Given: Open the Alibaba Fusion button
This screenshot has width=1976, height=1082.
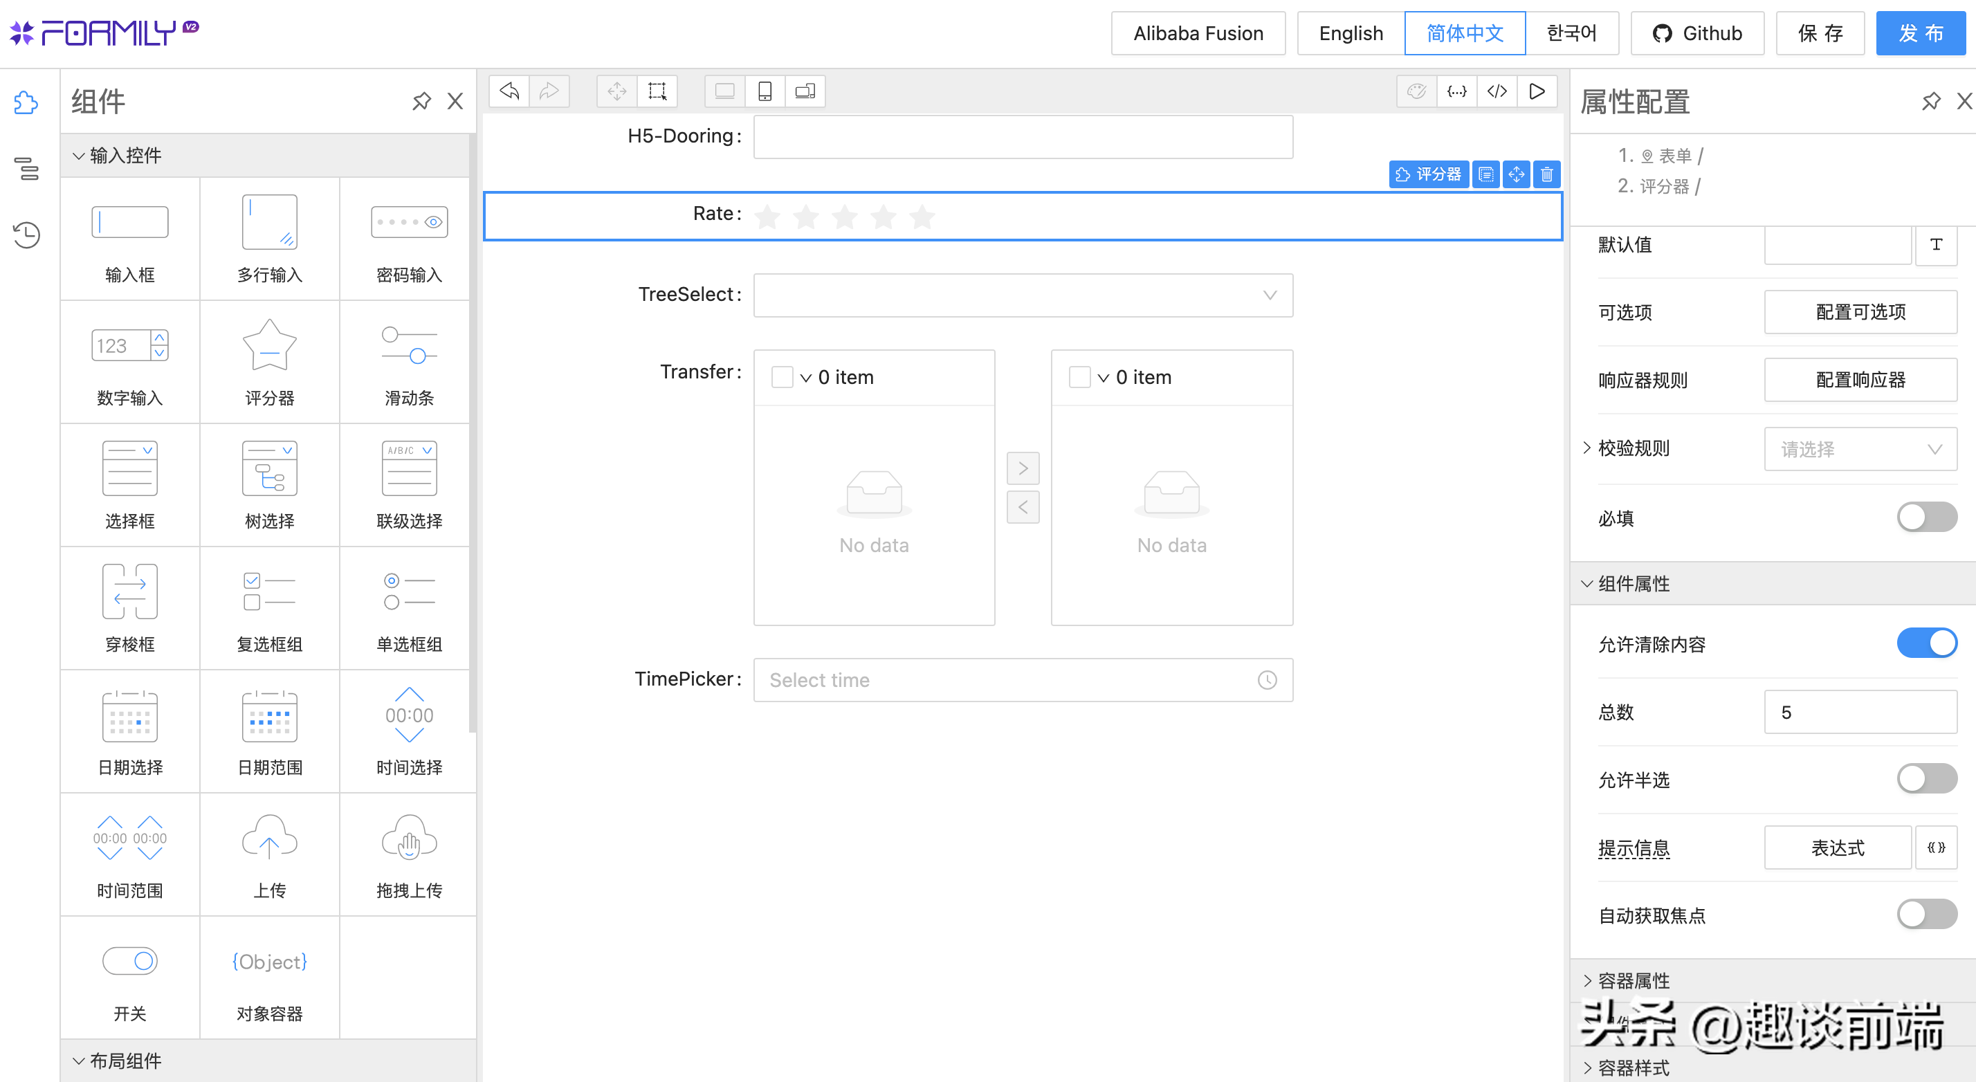Looking at the screenshot, I should [1198, 33].
